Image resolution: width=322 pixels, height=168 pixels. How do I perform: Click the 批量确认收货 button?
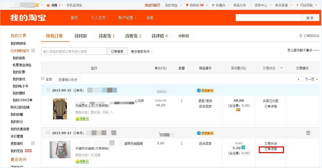(68, 79)
